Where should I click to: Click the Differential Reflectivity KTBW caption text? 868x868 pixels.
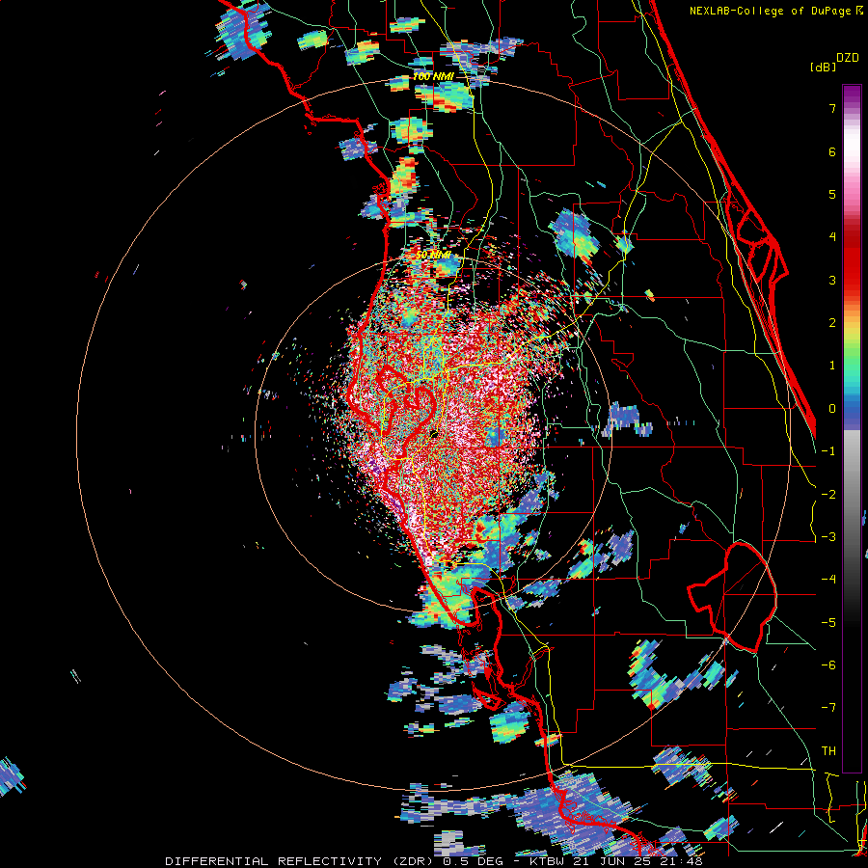point(434,861)
